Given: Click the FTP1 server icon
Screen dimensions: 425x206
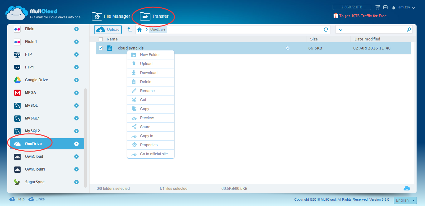Looking at the screenshot, I should click(x=17, y=67).
